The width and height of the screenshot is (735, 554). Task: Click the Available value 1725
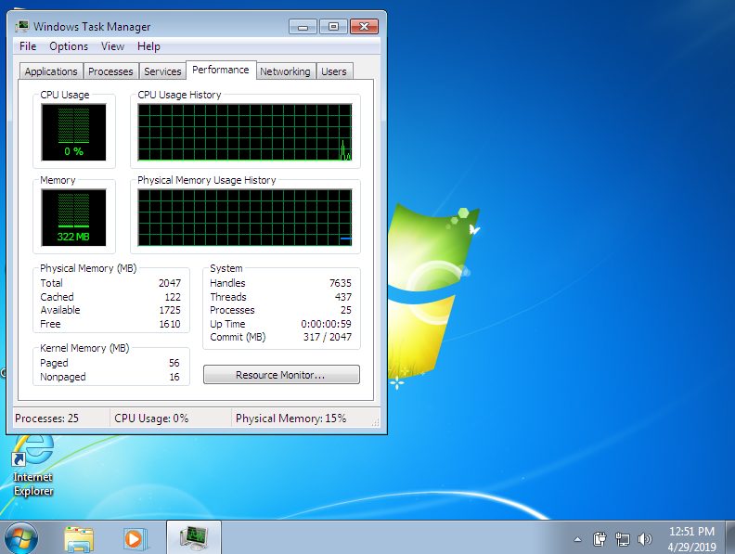[x=170, y=310]
